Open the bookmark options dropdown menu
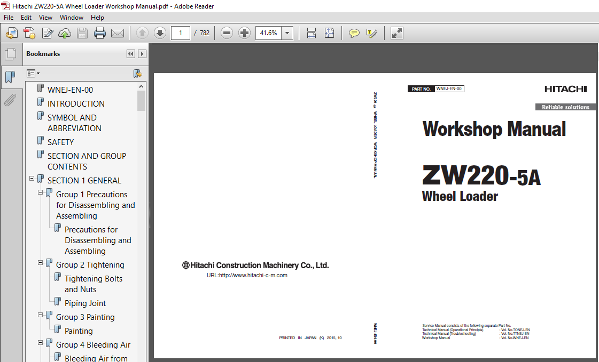This screenshot has height=362, width=599. [x=33, y=73]
